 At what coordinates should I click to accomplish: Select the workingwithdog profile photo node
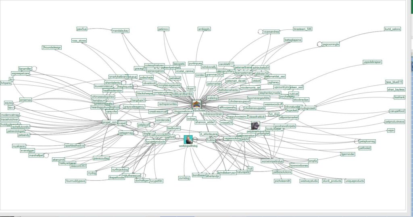pos(188,140)
